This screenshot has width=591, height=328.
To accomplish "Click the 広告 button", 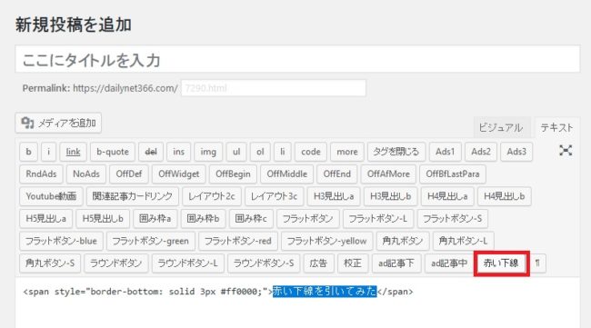I will pyautogui.click(x=318, y=263).
